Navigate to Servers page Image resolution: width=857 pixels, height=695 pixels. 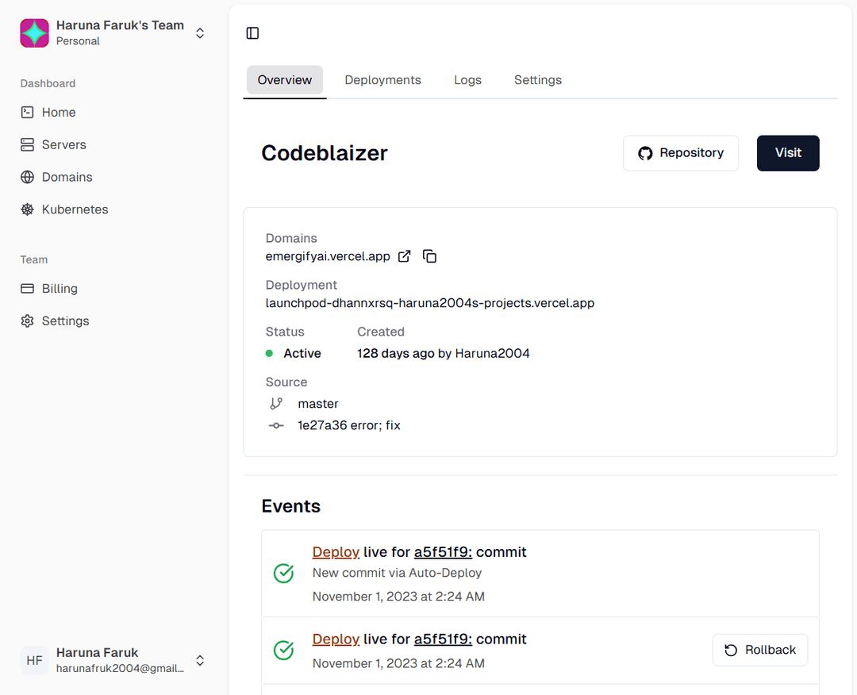click(x=64, y=144)
